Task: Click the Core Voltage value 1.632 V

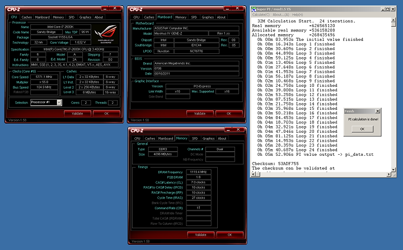Action: click(81, 43)
